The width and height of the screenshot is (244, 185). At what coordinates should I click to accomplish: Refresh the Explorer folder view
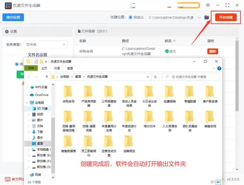tap(155, 77)
